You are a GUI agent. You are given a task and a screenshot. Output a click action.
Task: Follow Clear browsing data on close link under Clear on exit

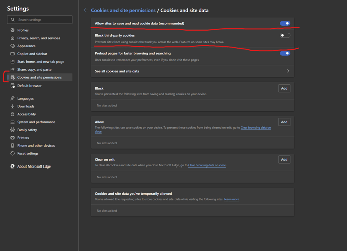pos(207,165)
